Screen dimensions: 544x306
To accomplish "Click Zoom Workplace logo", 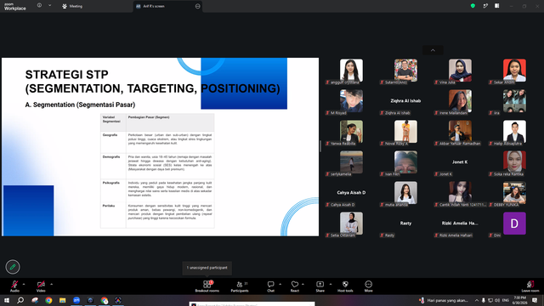I will [14, 7].
